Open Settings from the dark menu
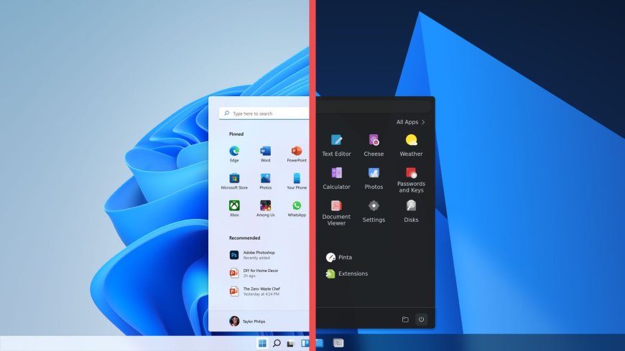 pyautogui.click(x=374, y=212)
